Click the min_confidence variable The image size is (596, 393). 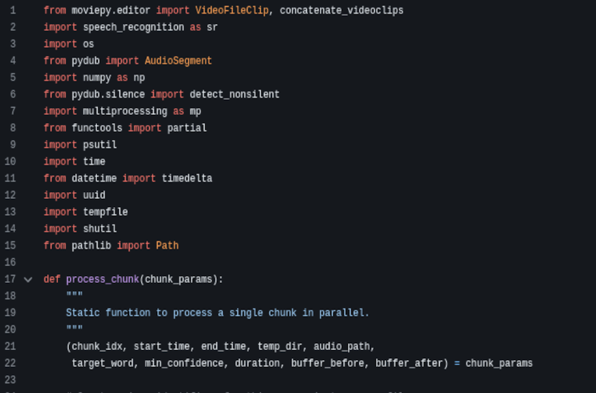187,364
